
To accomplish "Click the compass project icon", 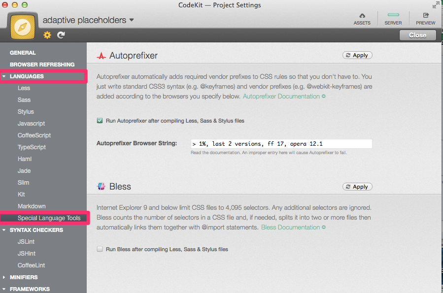I will coord(22,26).
